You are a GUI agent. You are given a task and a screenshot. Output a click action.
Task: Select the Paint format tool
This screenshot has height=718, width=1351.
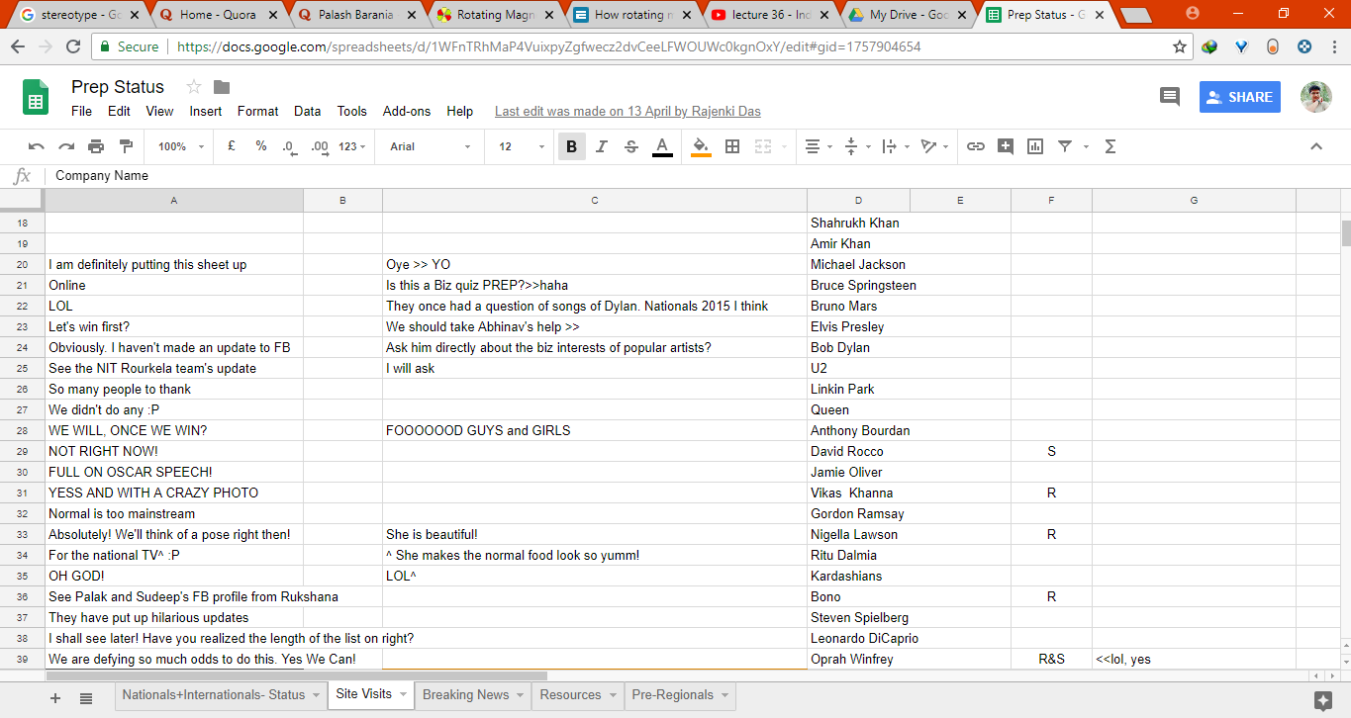point(126,146)
